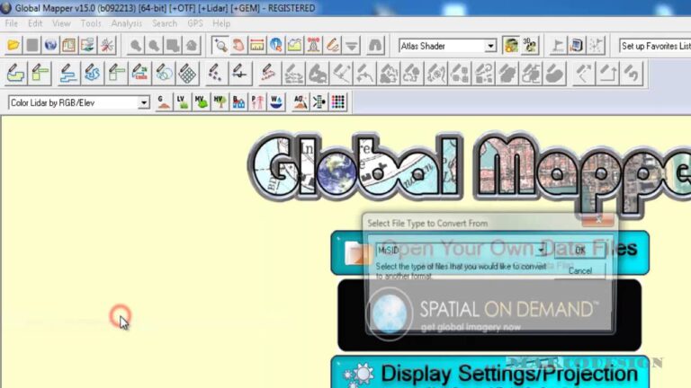This screenshot has height=388, width=691.
Task: Open the GPS menu
Action: (194, 23)
